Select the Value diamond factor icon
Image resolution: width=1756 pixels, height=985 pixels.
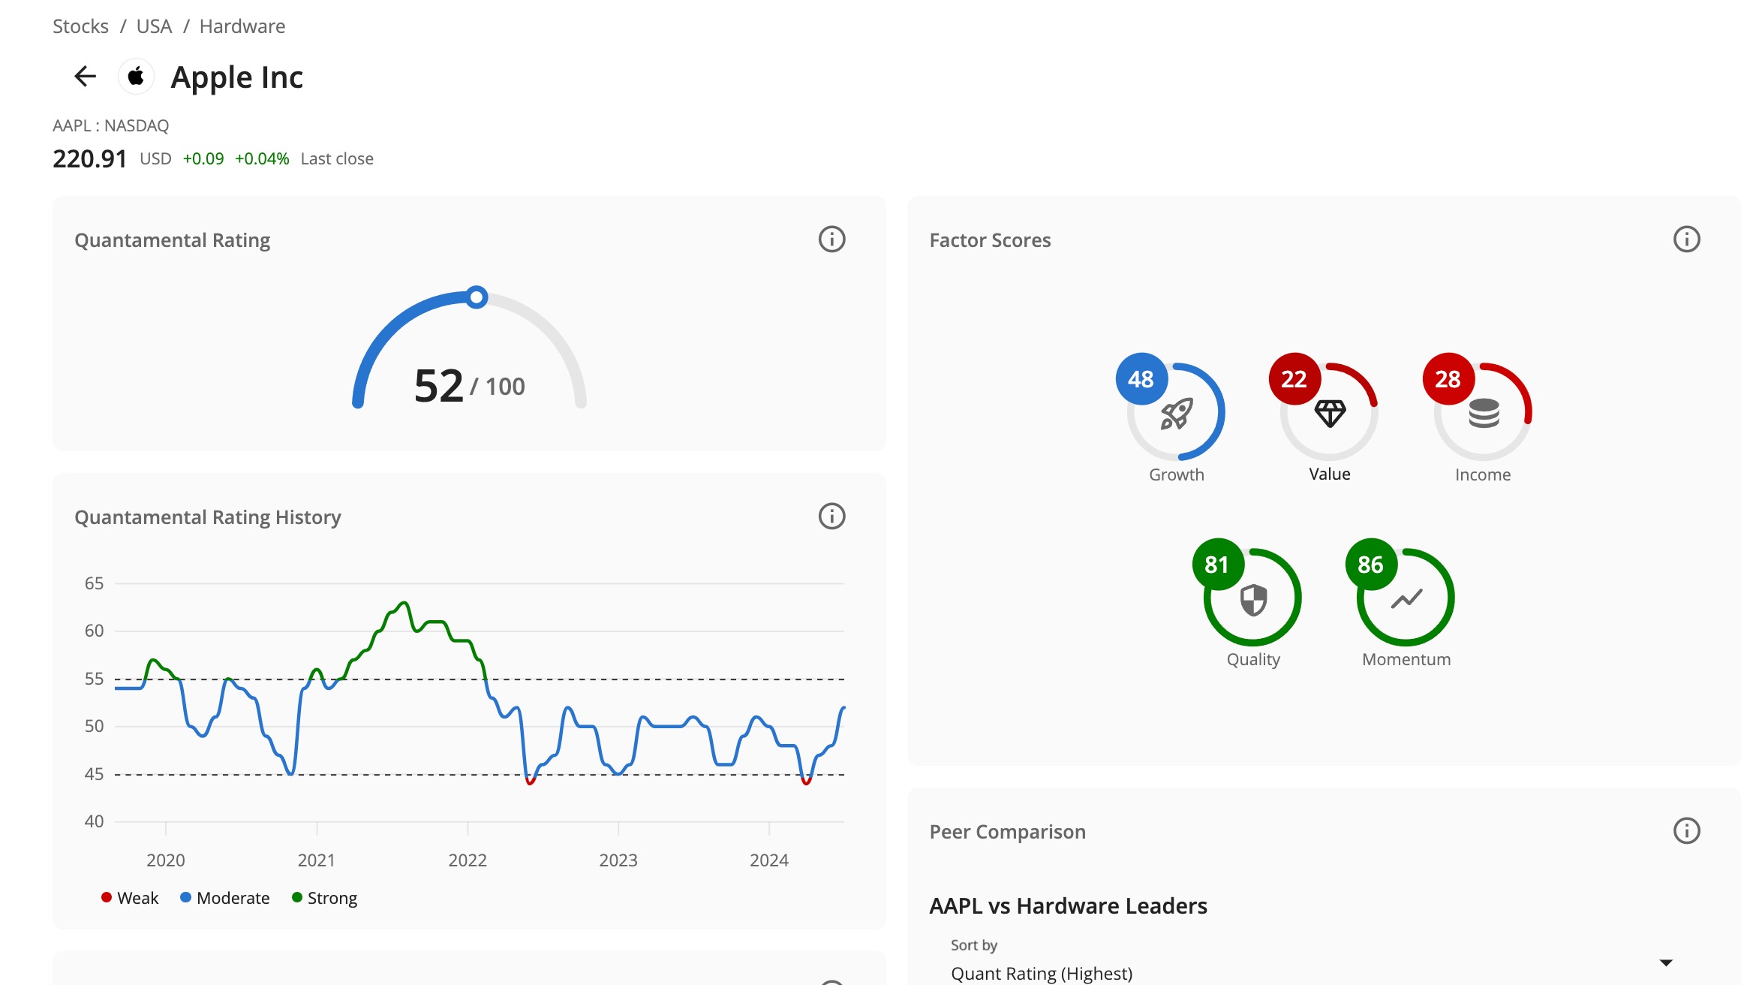(1330, 414)
